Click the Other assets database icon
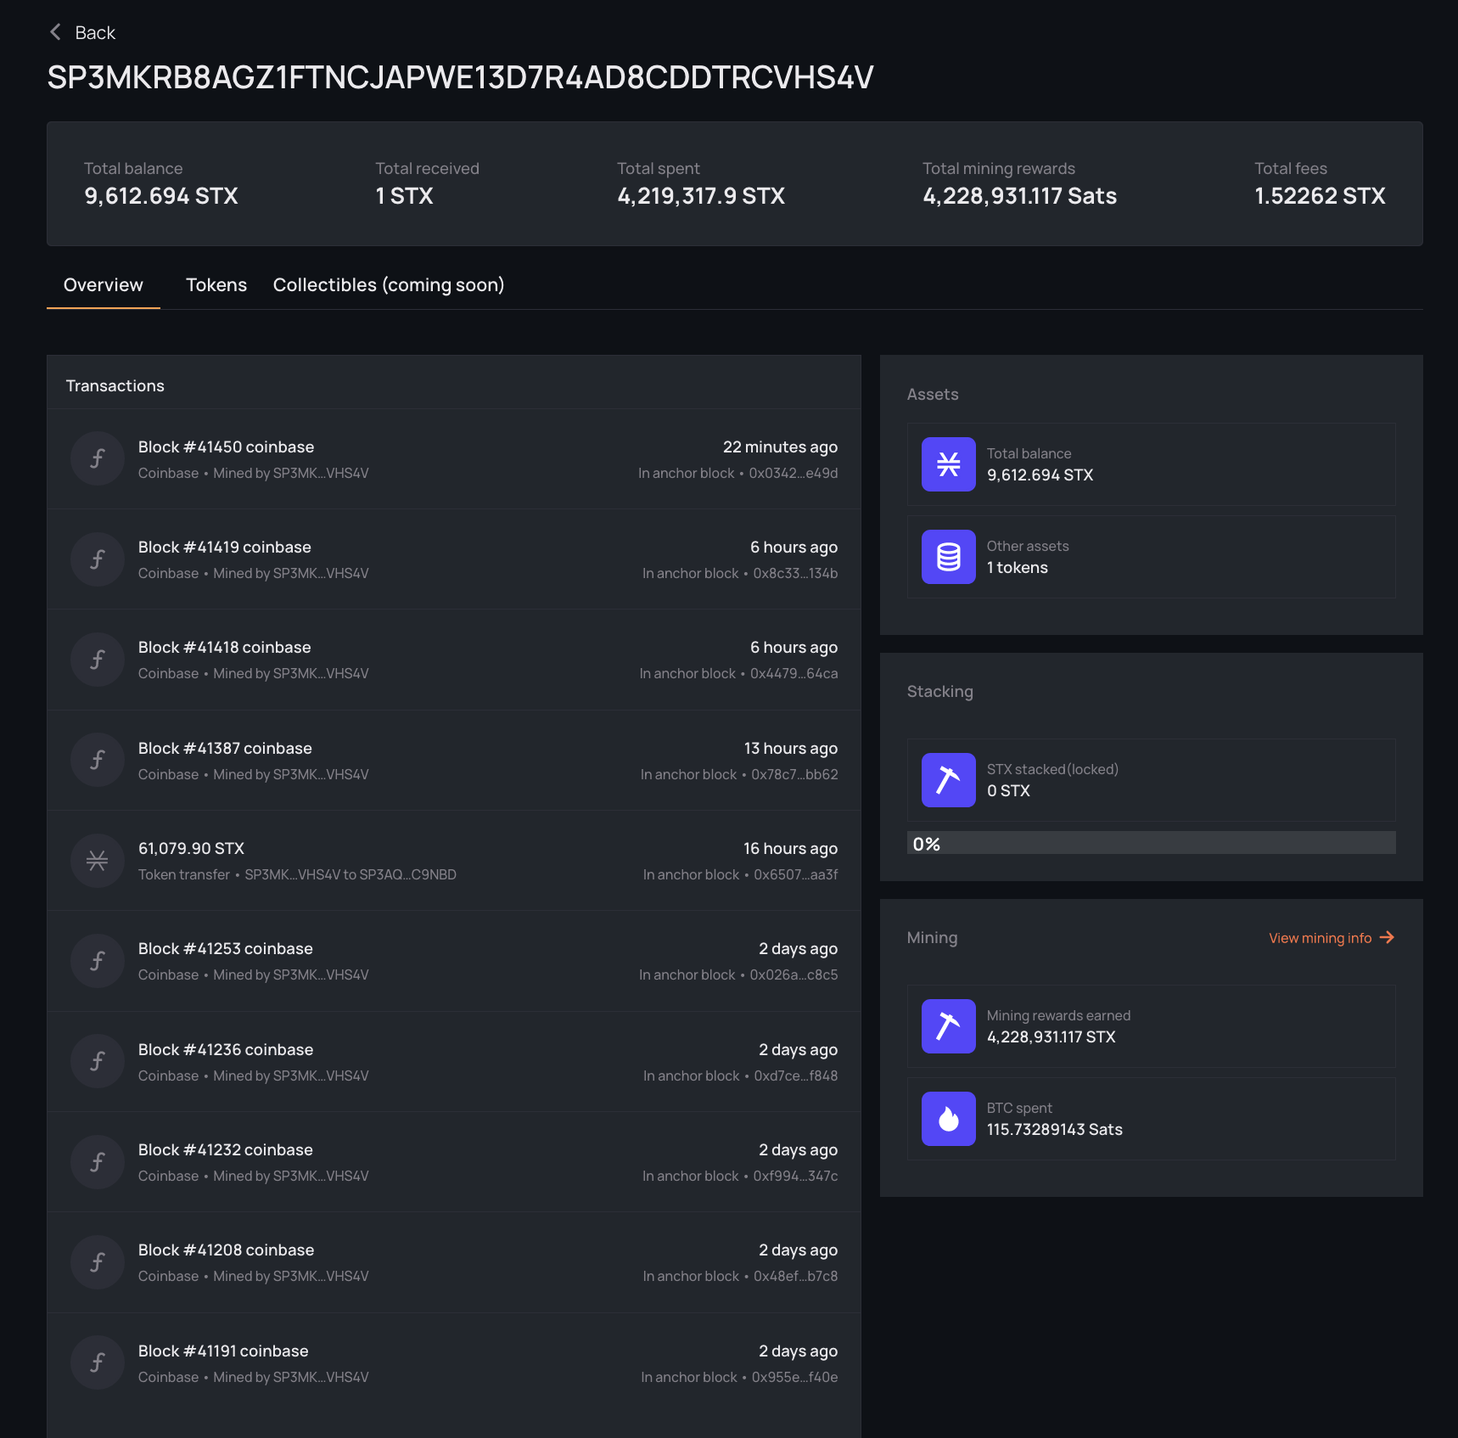This screenshot has height=1438, width=1458. point(948,557)
